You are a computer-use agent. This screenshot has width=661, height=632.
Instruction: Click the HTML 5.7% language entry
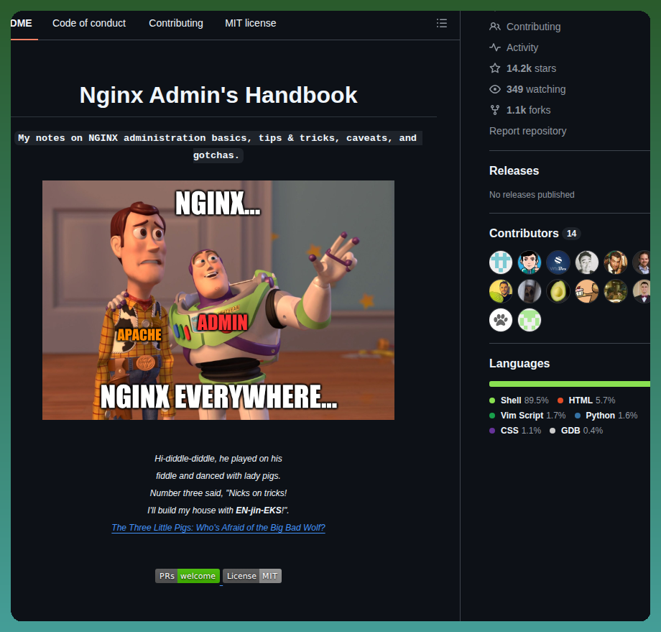coord(586,400)
